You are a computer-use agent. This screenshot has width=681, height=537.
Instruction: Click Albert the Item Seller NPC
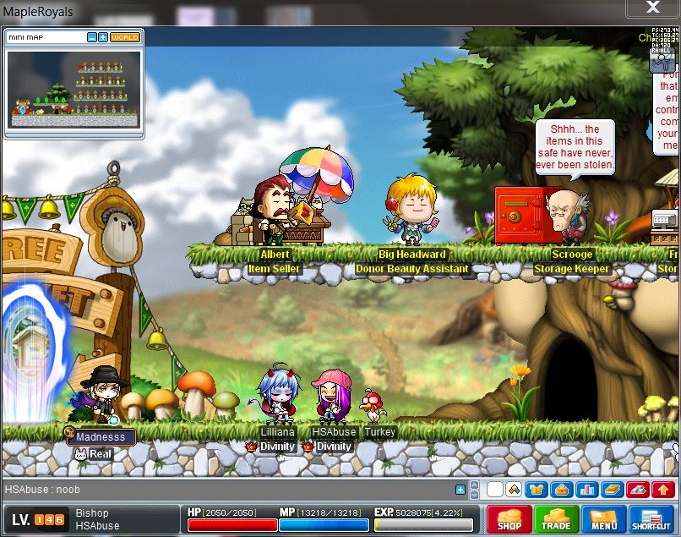coord(275,211)
